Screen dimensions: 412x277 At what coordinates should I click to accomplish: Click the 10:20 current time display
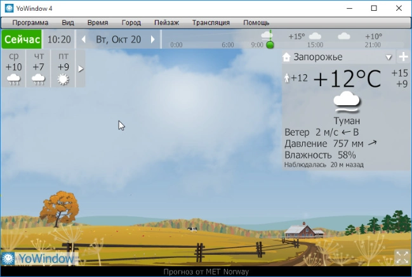tap(59, 39)
